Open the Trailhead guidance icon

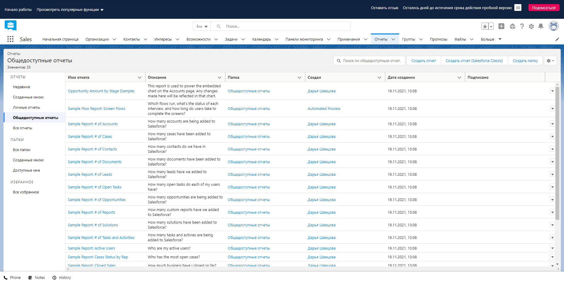[512, 26]
